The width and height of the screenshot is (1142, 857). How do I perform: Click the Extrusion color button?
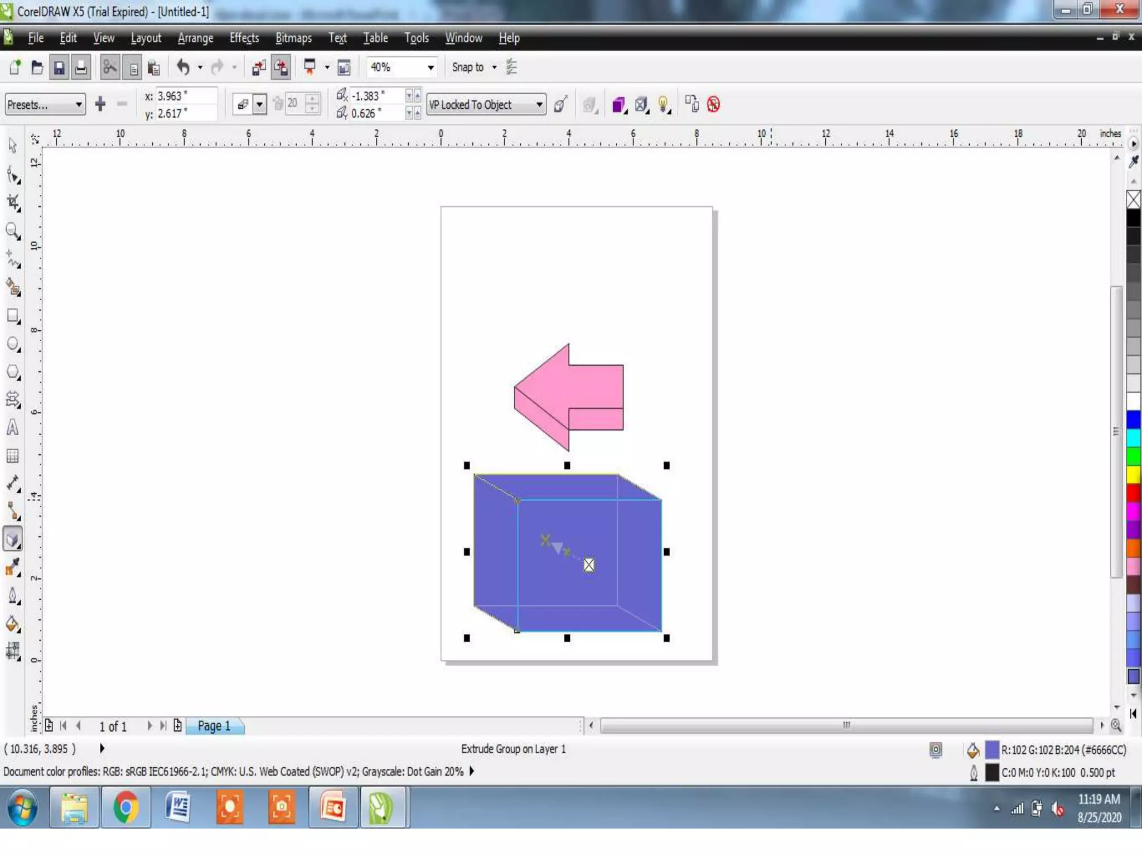(x=618, y=104)
